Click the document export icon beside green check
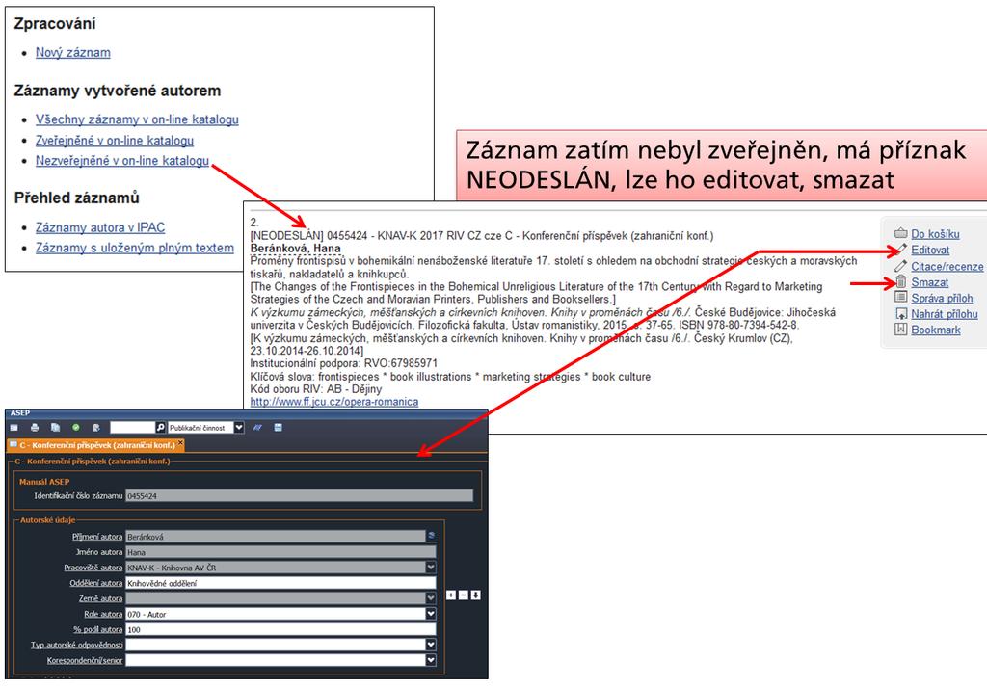This screenshot has width=987, height=687. click(95, 428)
